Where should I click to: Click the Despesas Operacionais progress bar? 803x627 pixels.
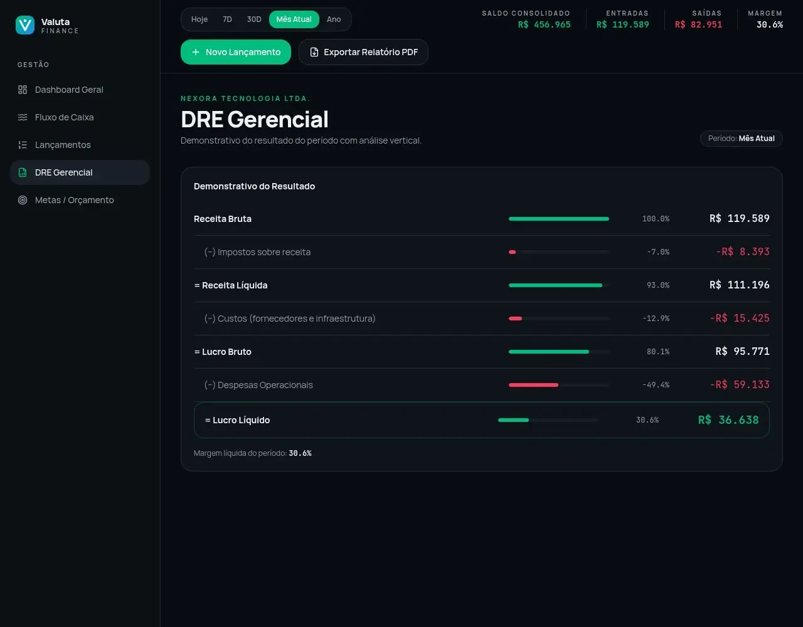click(x=559, y=385)
